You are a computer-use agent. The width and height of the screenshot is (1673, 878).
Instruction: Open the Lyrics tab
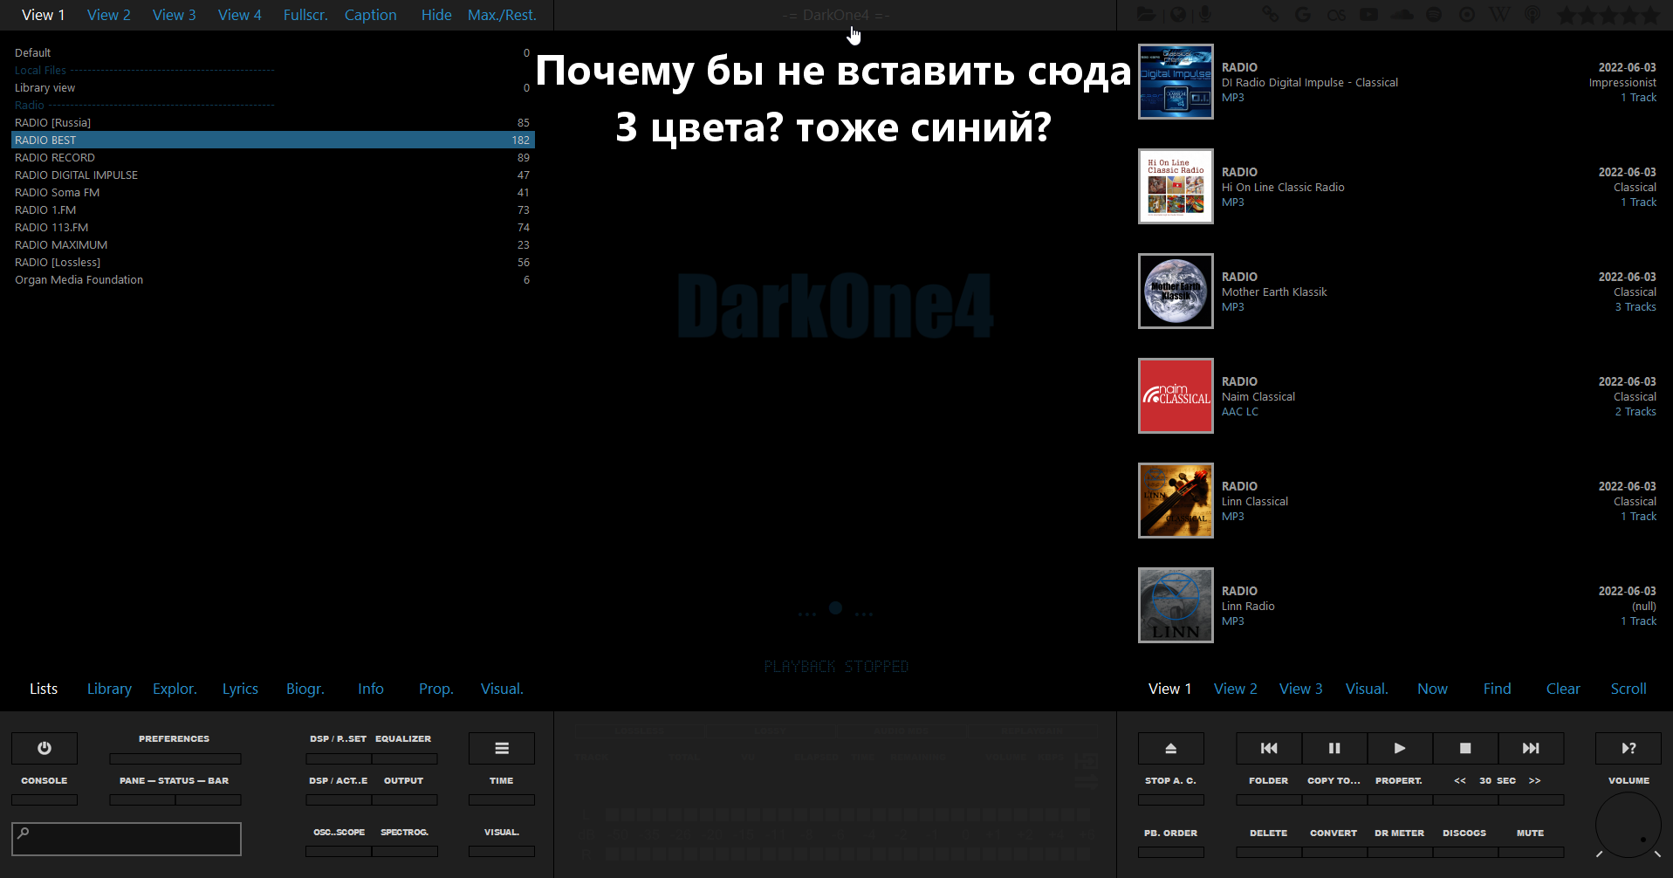coord(240,689)
